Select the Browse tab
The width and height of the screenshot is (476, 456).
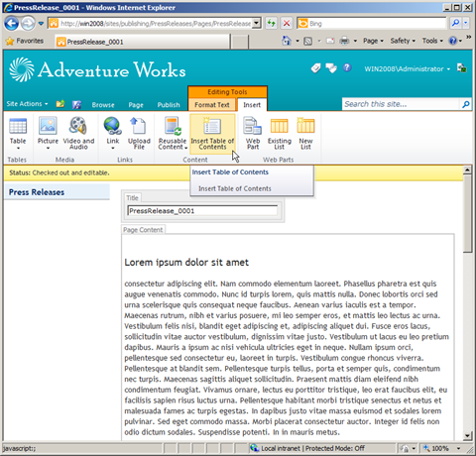tap(103, 105)
